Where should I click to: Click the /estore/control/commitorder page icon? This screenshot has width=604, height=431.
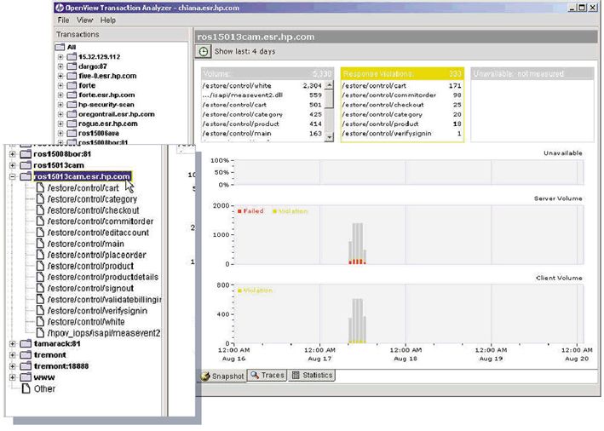point(40,221)
